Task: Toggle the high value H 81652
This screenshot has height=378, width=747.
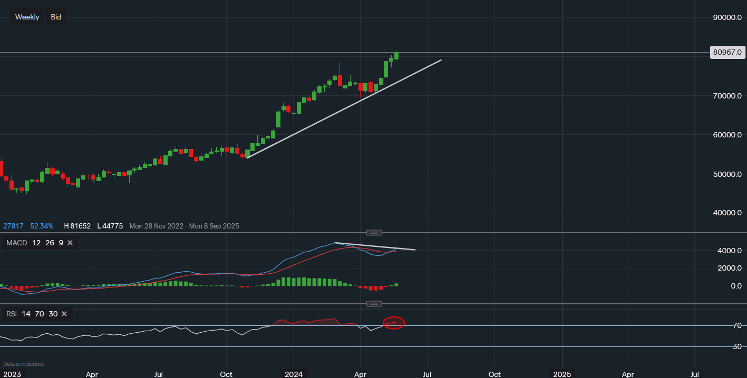Action: pos(77,226)
